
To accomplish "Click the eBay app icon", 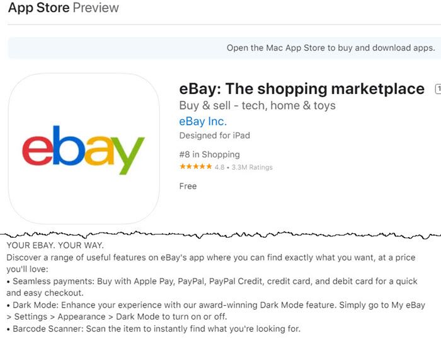I will tap(84, 149).
